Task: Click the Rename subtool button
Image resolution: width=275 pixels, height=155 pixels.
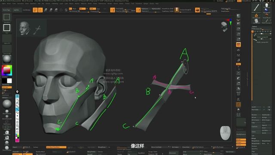Action: click(256, 115)
